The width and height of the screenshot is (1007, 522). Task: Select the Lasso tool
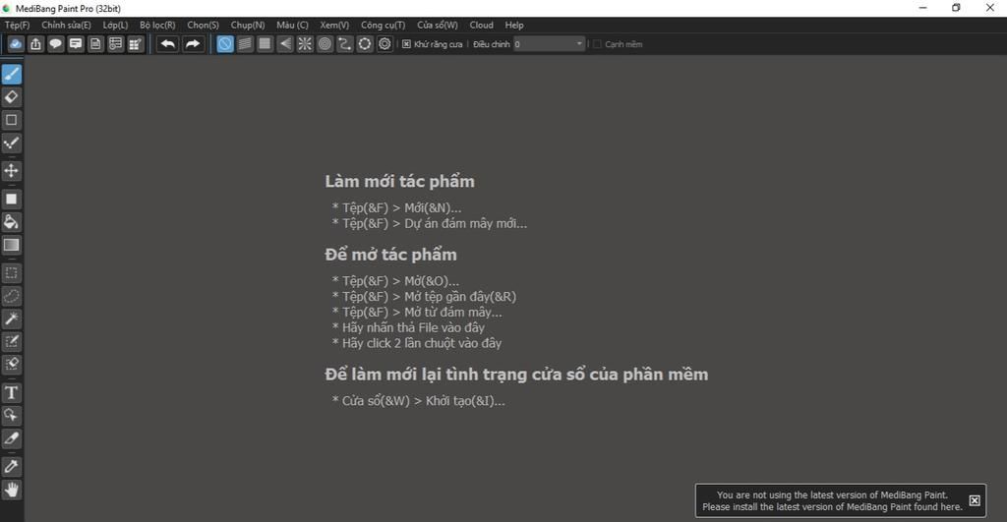pyautogui.click(x=12, y=296)
